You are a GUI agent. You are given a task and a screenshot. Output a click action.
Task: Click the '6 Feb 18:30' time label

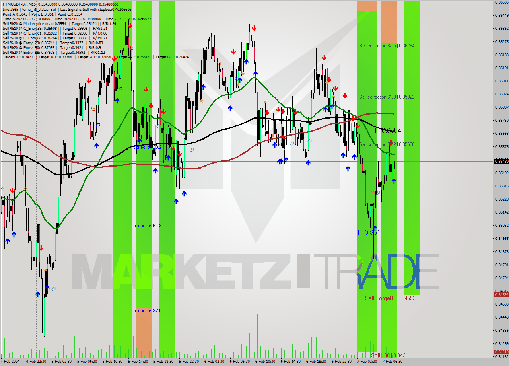coord(316,362)
